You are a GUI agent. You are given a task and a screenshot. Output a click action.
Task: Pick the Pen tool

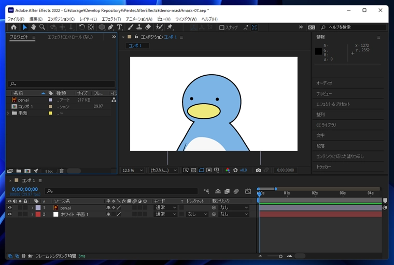tap(110, 27)
